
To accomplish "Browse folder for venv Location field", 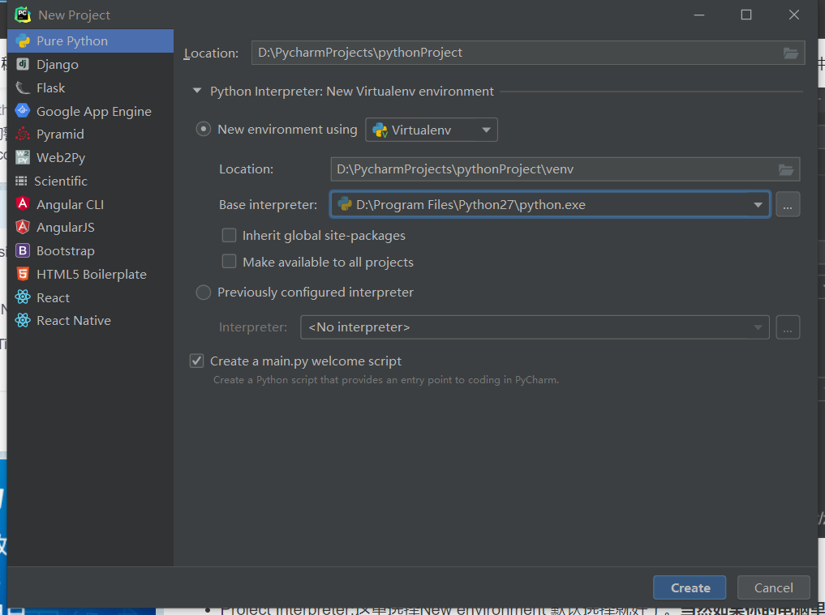I will 786,169.
